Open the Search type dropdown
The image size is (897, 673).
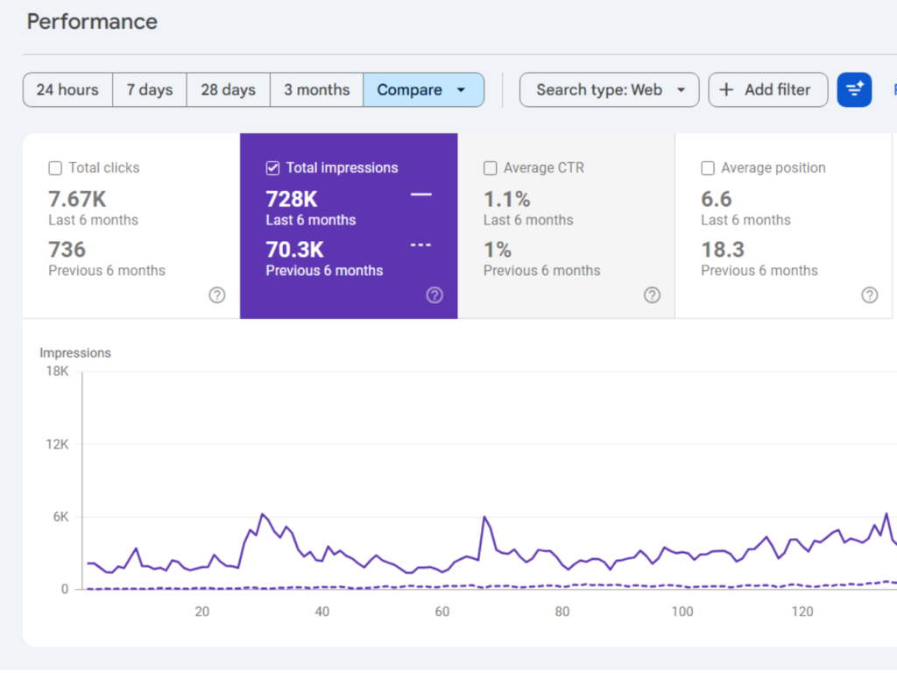coord(609,89)
